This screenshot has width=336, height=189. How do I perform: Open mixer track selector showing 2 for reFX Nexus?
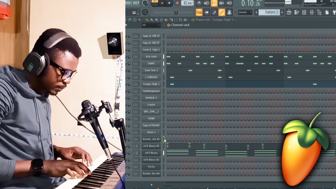[x=136, y=153]
